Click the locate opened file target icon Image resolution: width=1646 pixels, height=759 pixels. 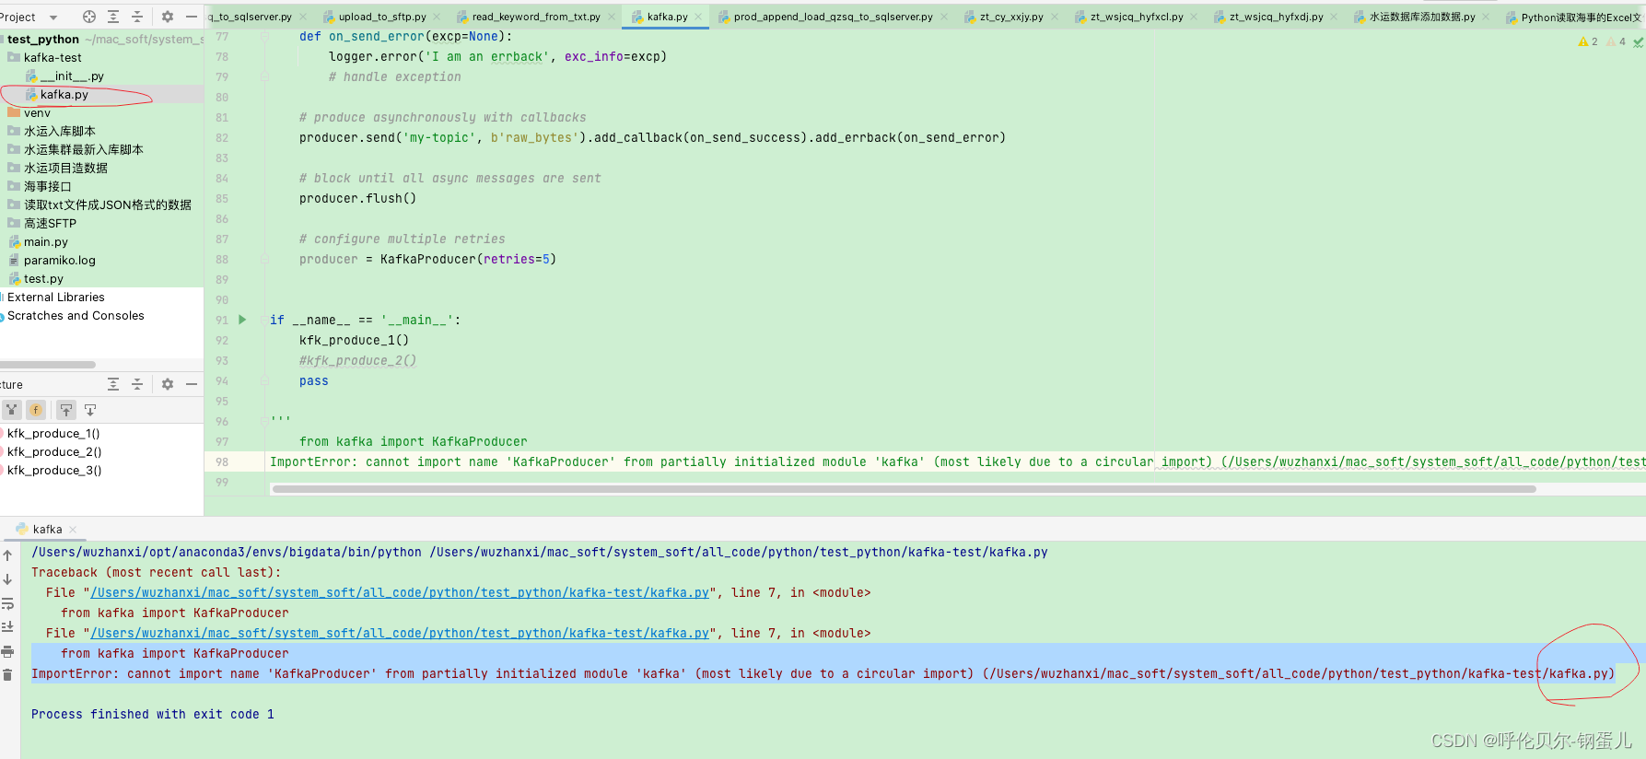pyautogui.click(x=89, y=17)
